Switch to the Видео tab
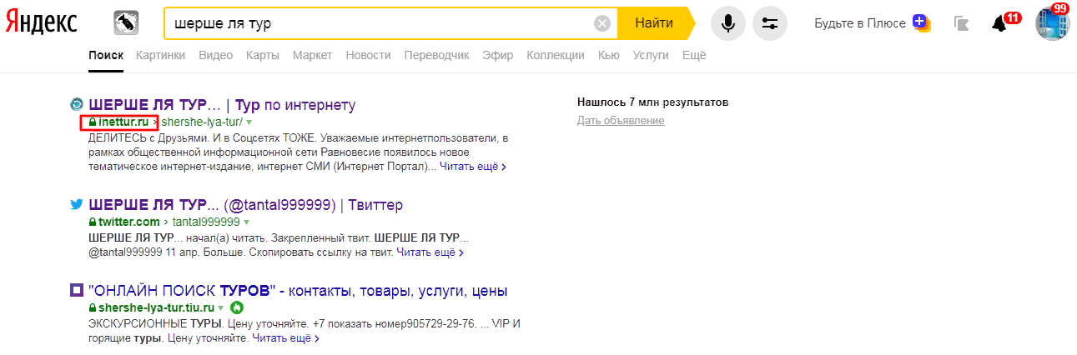Viewport: 1077px width, 355px height. (216, 55)
